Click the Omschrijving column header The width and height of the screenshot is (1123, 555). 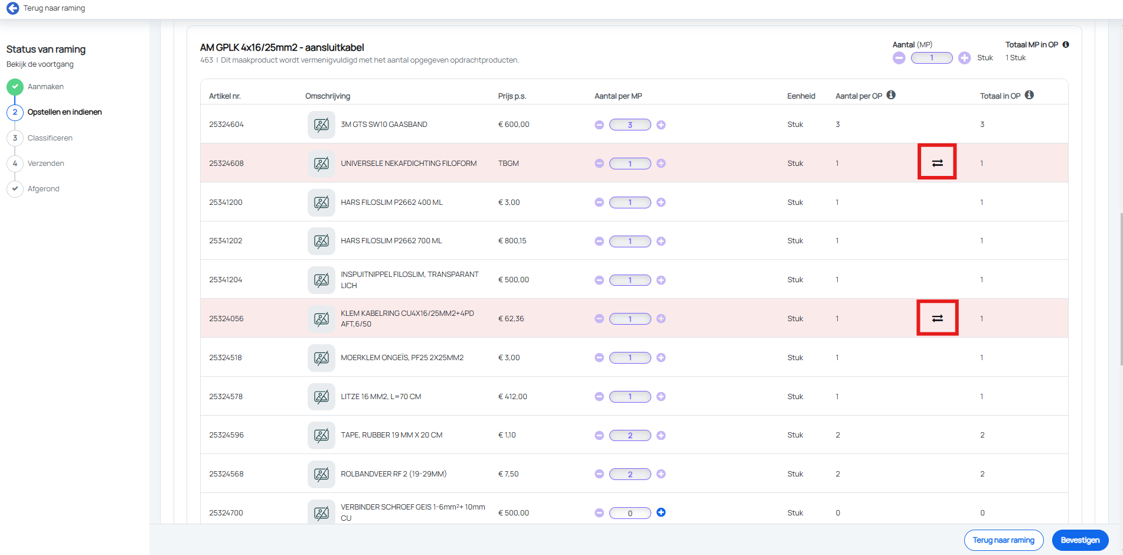(x=328, y=96)
